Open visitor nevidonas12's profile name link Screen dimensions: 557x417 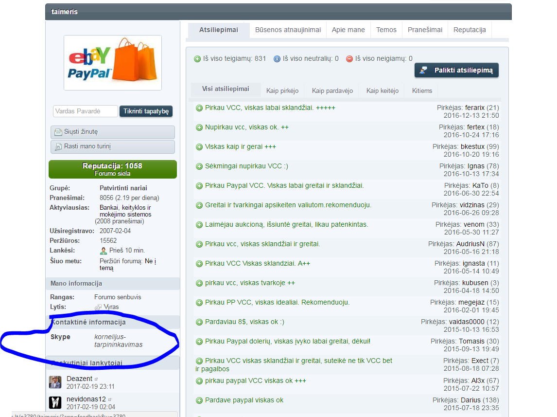pyautogui.click(x=86, y=399)
